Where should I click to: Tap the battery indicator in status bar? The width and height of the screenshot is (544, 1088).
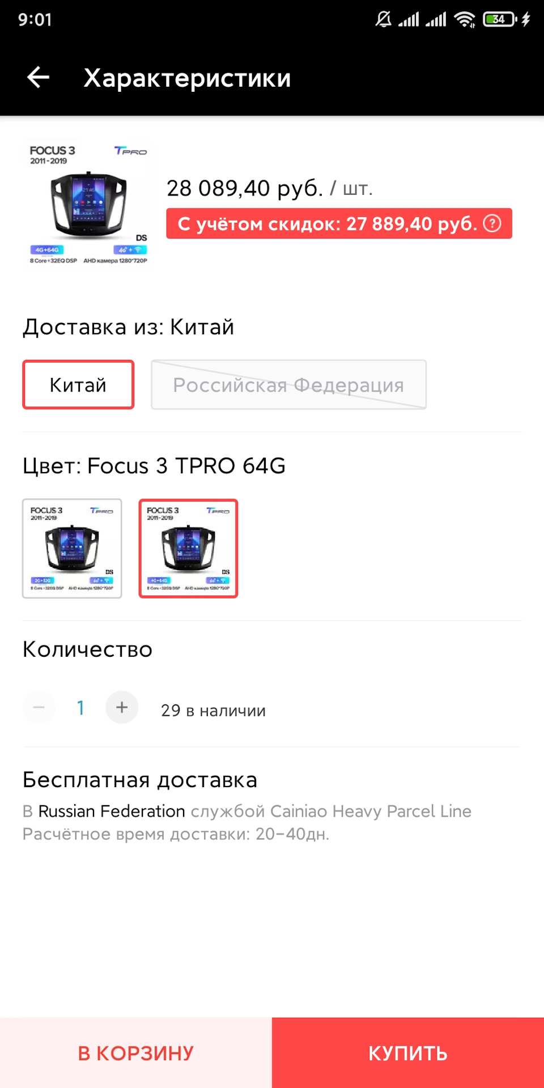coord(500,19)
